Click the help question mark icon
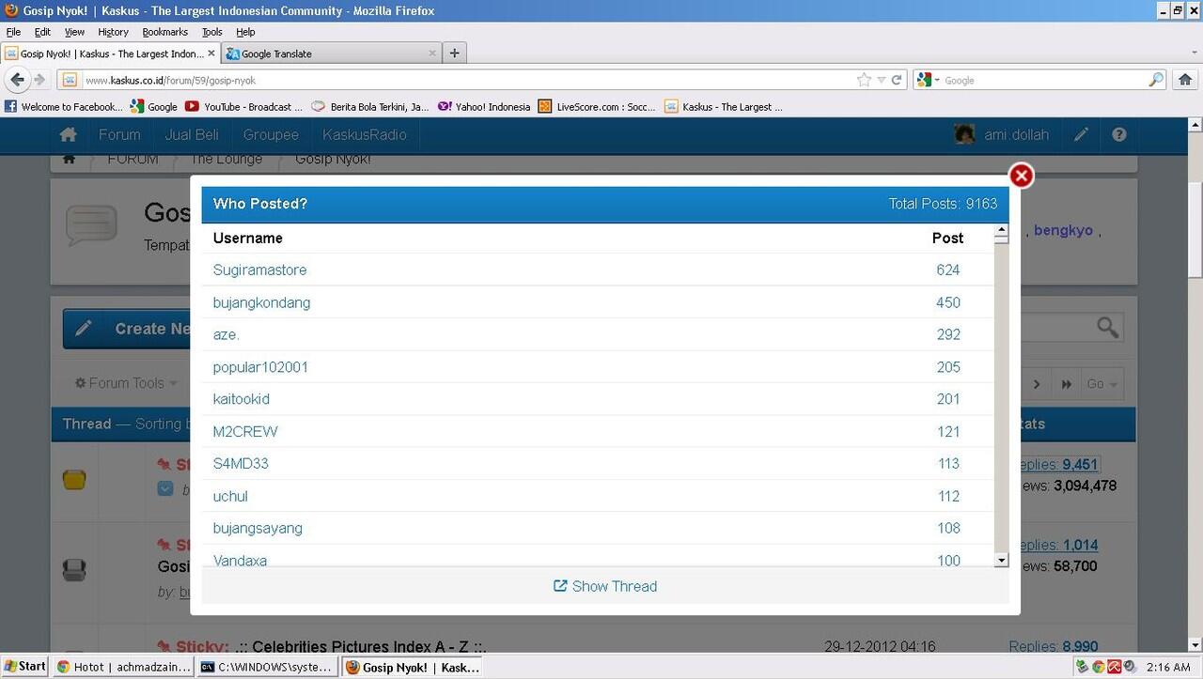Viewport: 1203px width, 679px height. [1118, 134]
